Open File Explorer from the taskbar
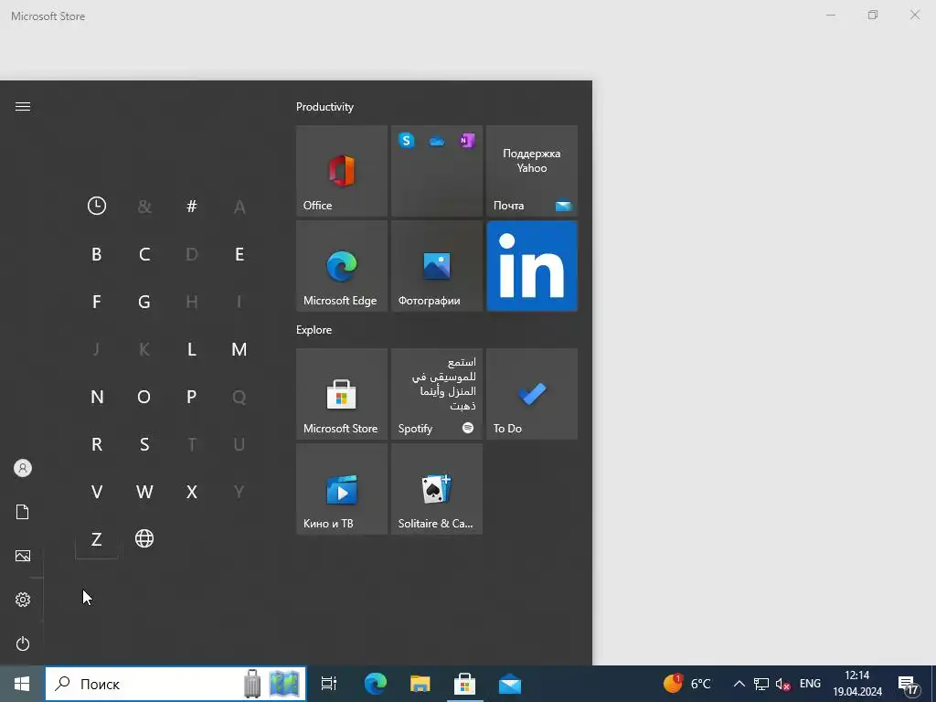 coord(420,684)
